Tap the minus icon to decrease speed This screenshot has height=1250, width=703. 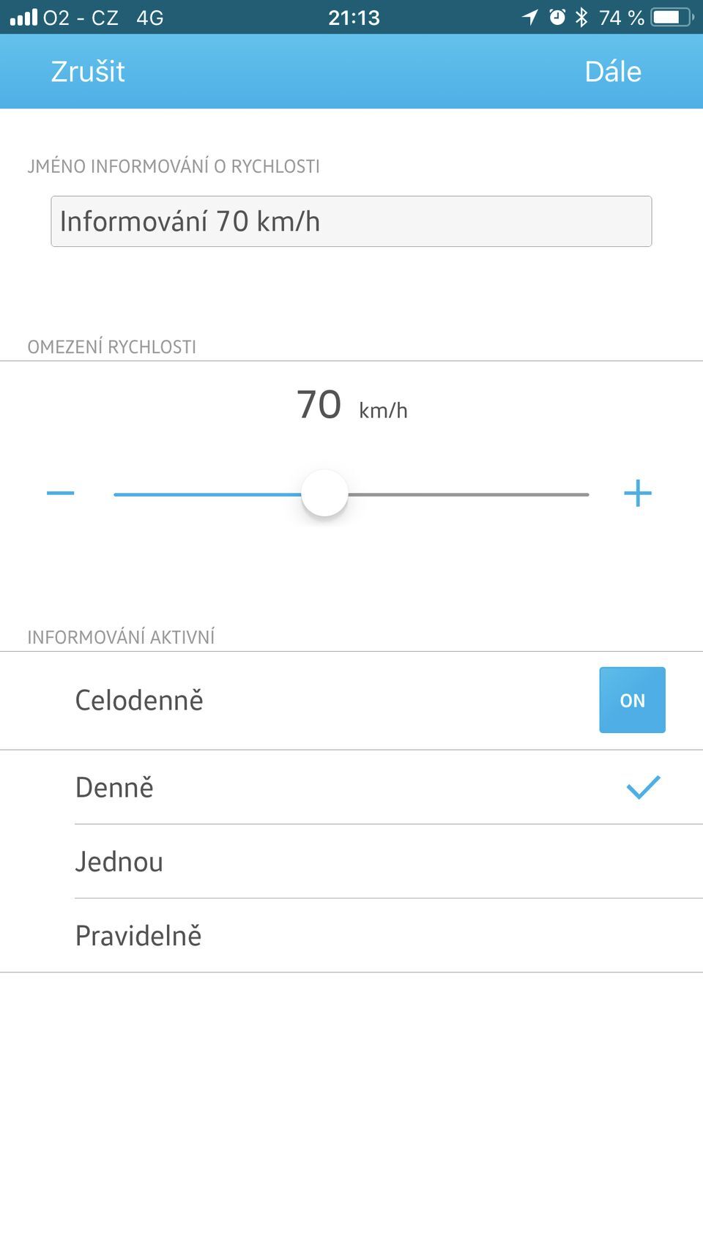pyautogui.click(x=60, y=494)
